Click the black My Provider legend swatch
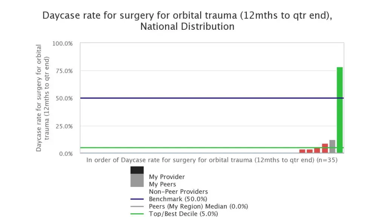 (x=137, y=170)
